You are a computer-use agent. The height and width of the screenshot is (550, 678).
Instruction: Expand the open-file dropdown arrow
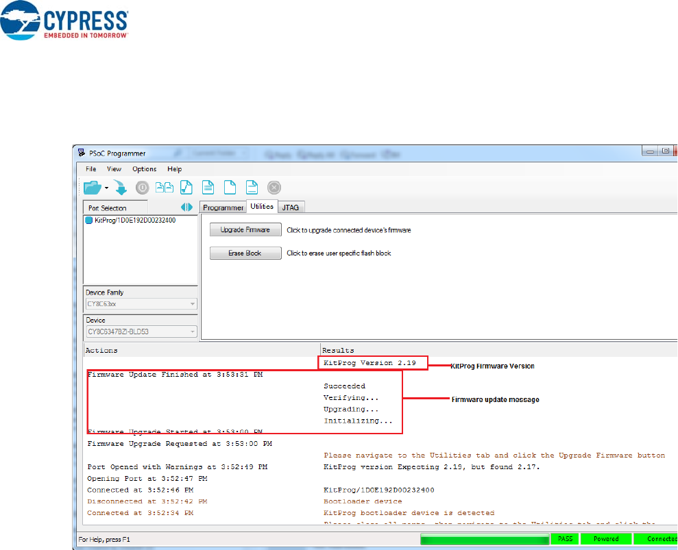click(106, 188)
